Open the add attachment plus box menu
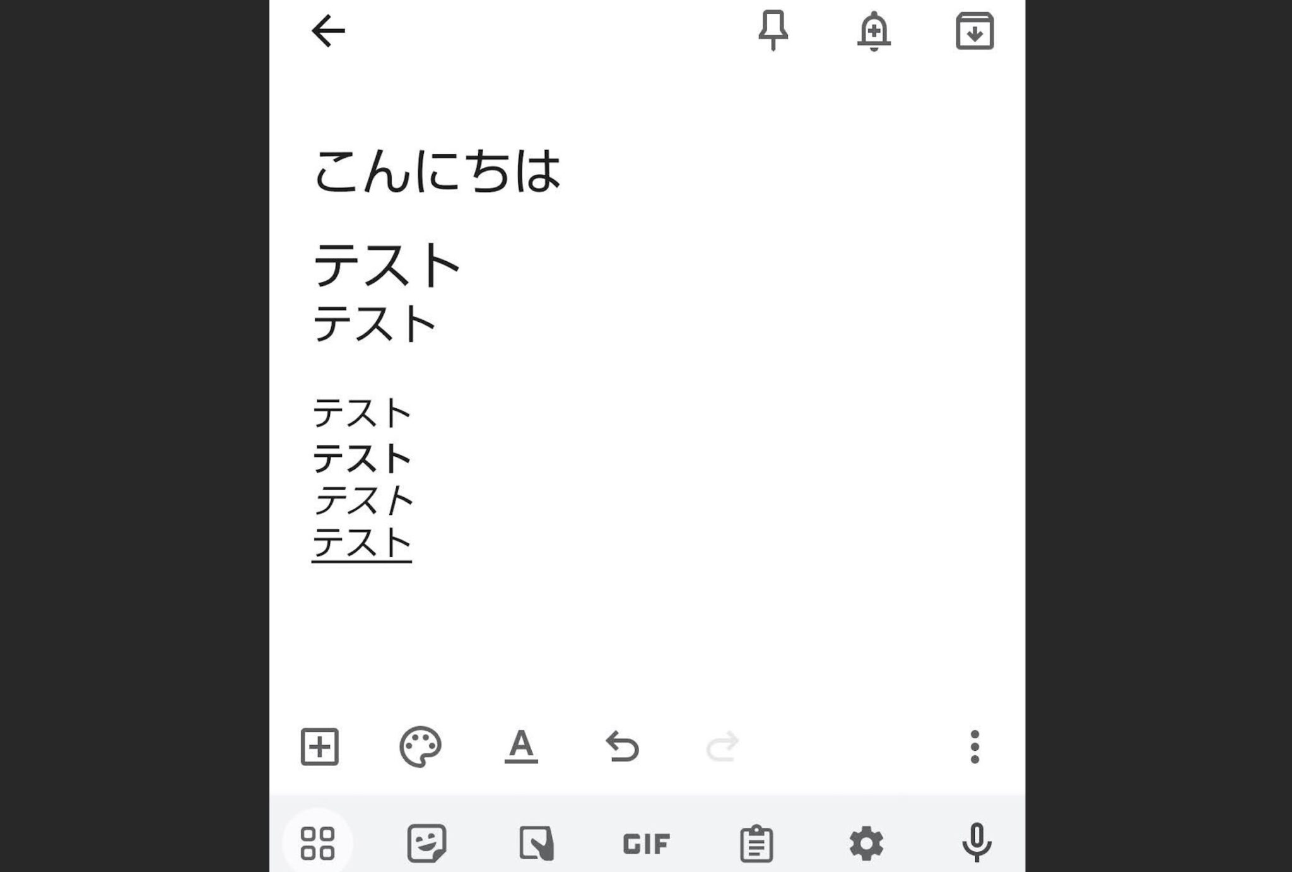 click(x=320, y=747)
